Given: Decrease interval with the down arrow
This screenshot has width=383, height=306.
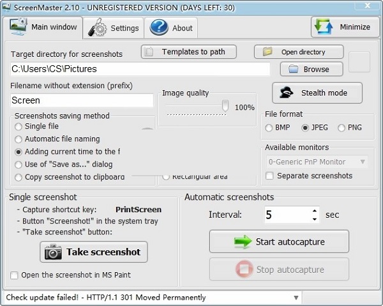Looking at the screenshot, I should [x=315, y=219].
